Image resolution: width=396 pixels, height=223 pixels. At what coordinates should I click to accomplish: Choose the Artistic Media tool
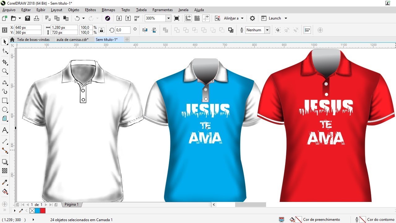[5, 91]
